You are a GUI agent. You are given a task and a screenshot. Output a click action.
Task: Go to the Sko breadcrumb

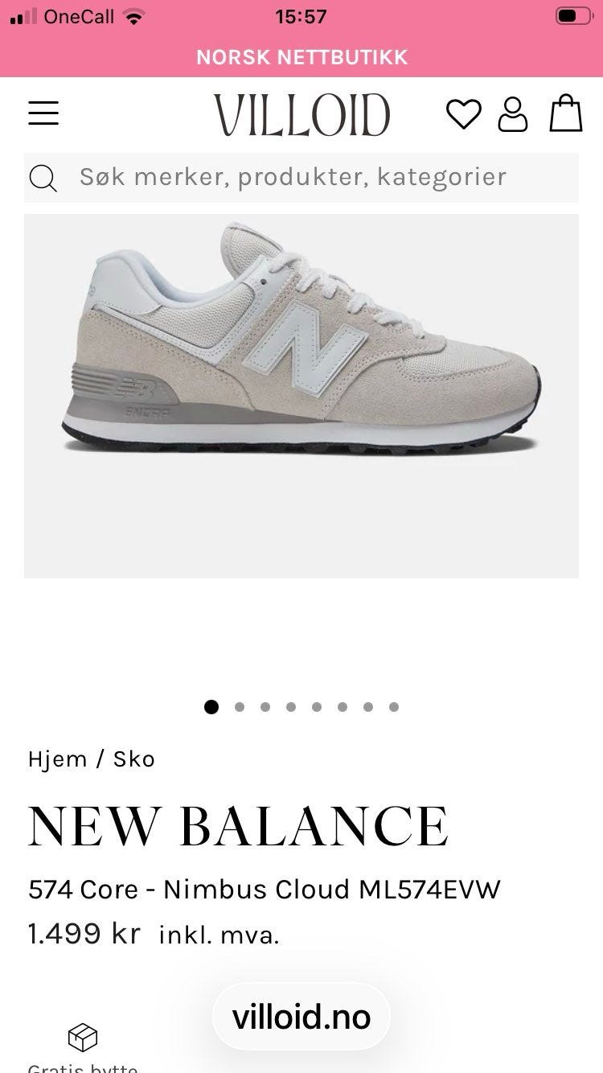[134, 759]
